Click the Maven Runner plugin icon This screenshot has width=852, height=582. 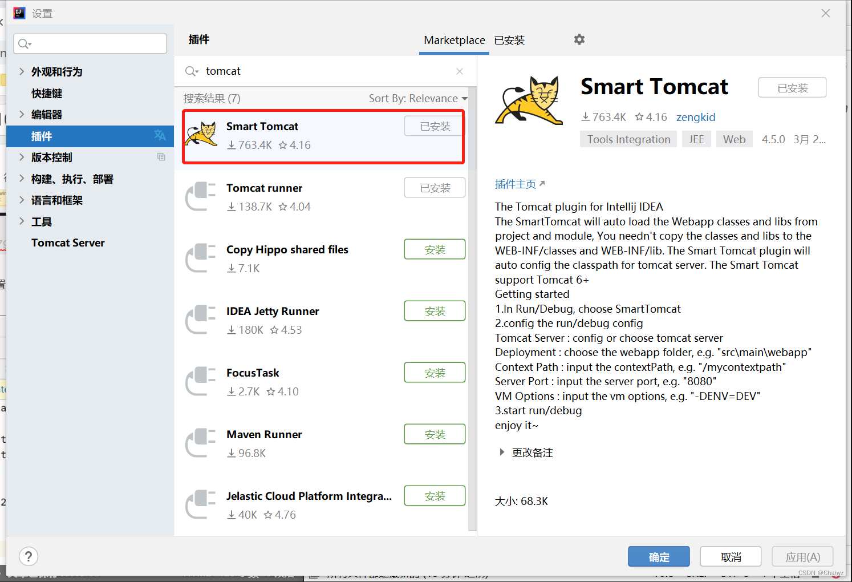point(201,443)
